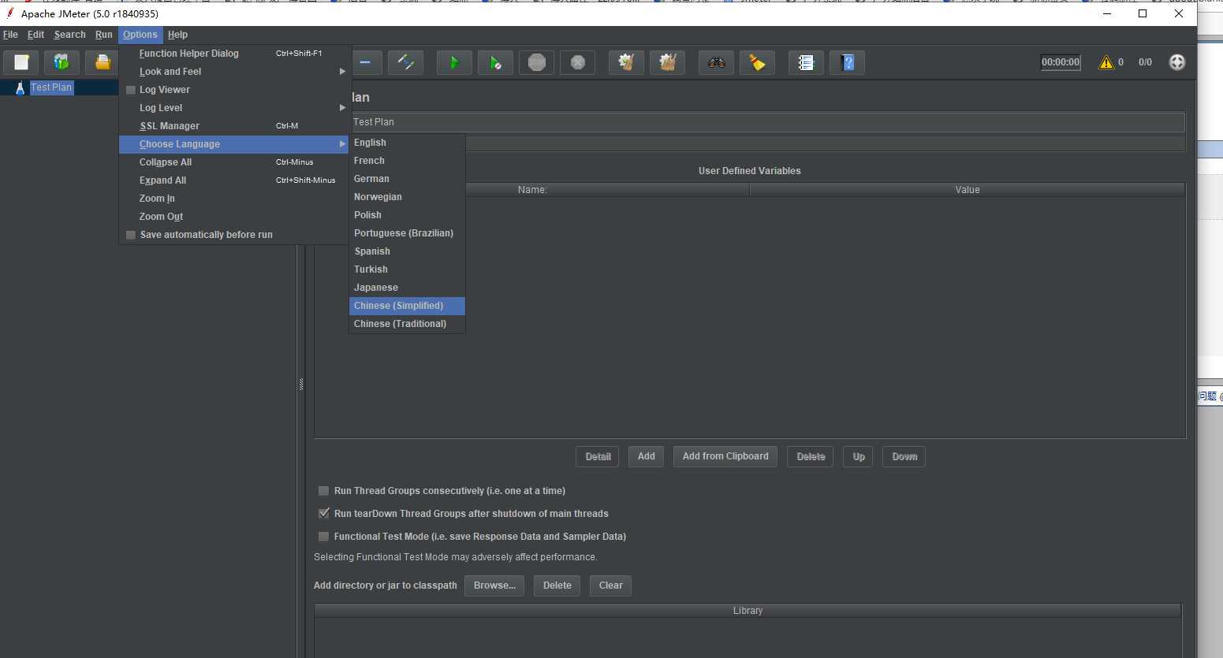This screenshot has width=1223, height=658.
Task: Click the Reset Search broom icon
Action: [757, 62]
